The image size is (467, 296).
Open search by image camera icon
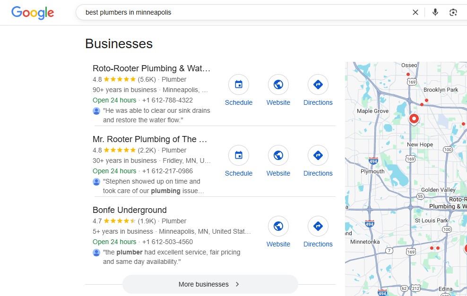point(453,12)
